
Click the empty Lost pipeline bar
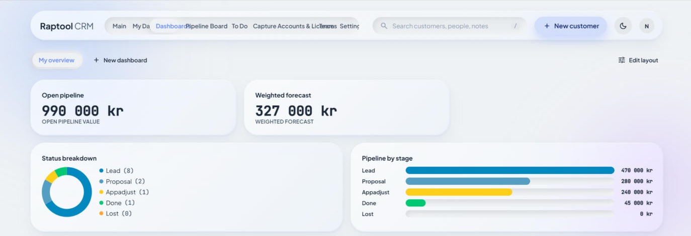[x=509, y=214]
